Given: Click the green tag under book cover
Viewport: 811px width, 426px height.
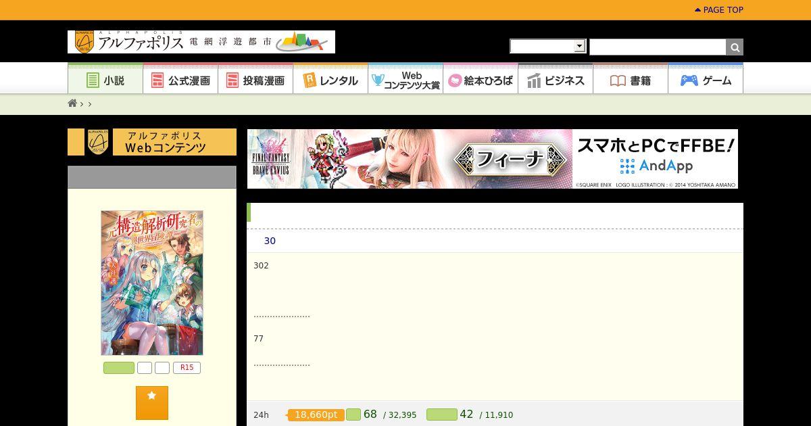Looking at the screenshot, I should [119, 368].
